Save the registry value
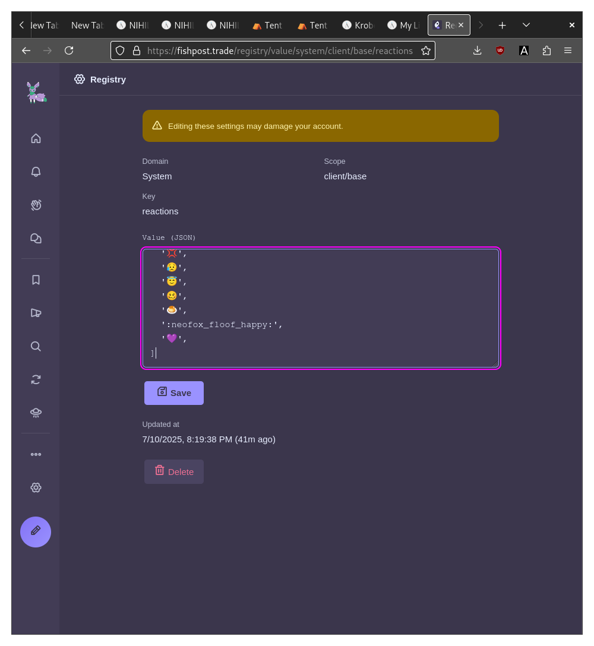The image size is (594, 646). [174, 393]
